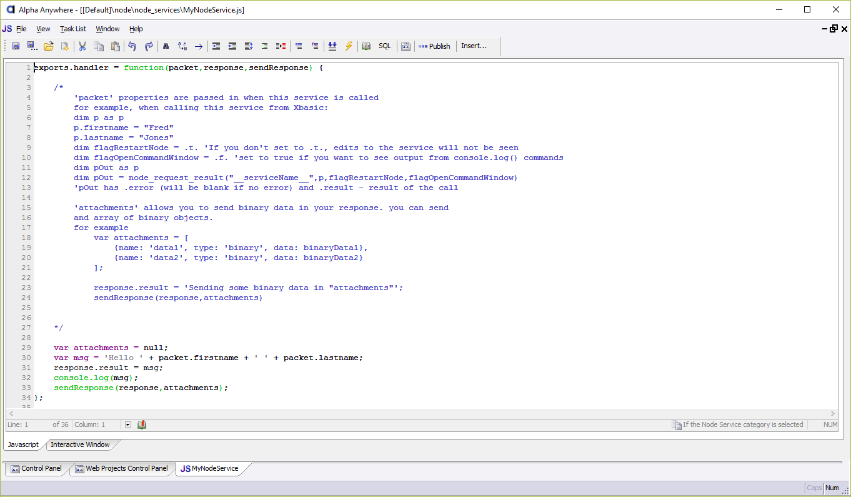
Task: Click the Save disk icon in toolbar
Action: pyautogui.click(x=16, y=46)
